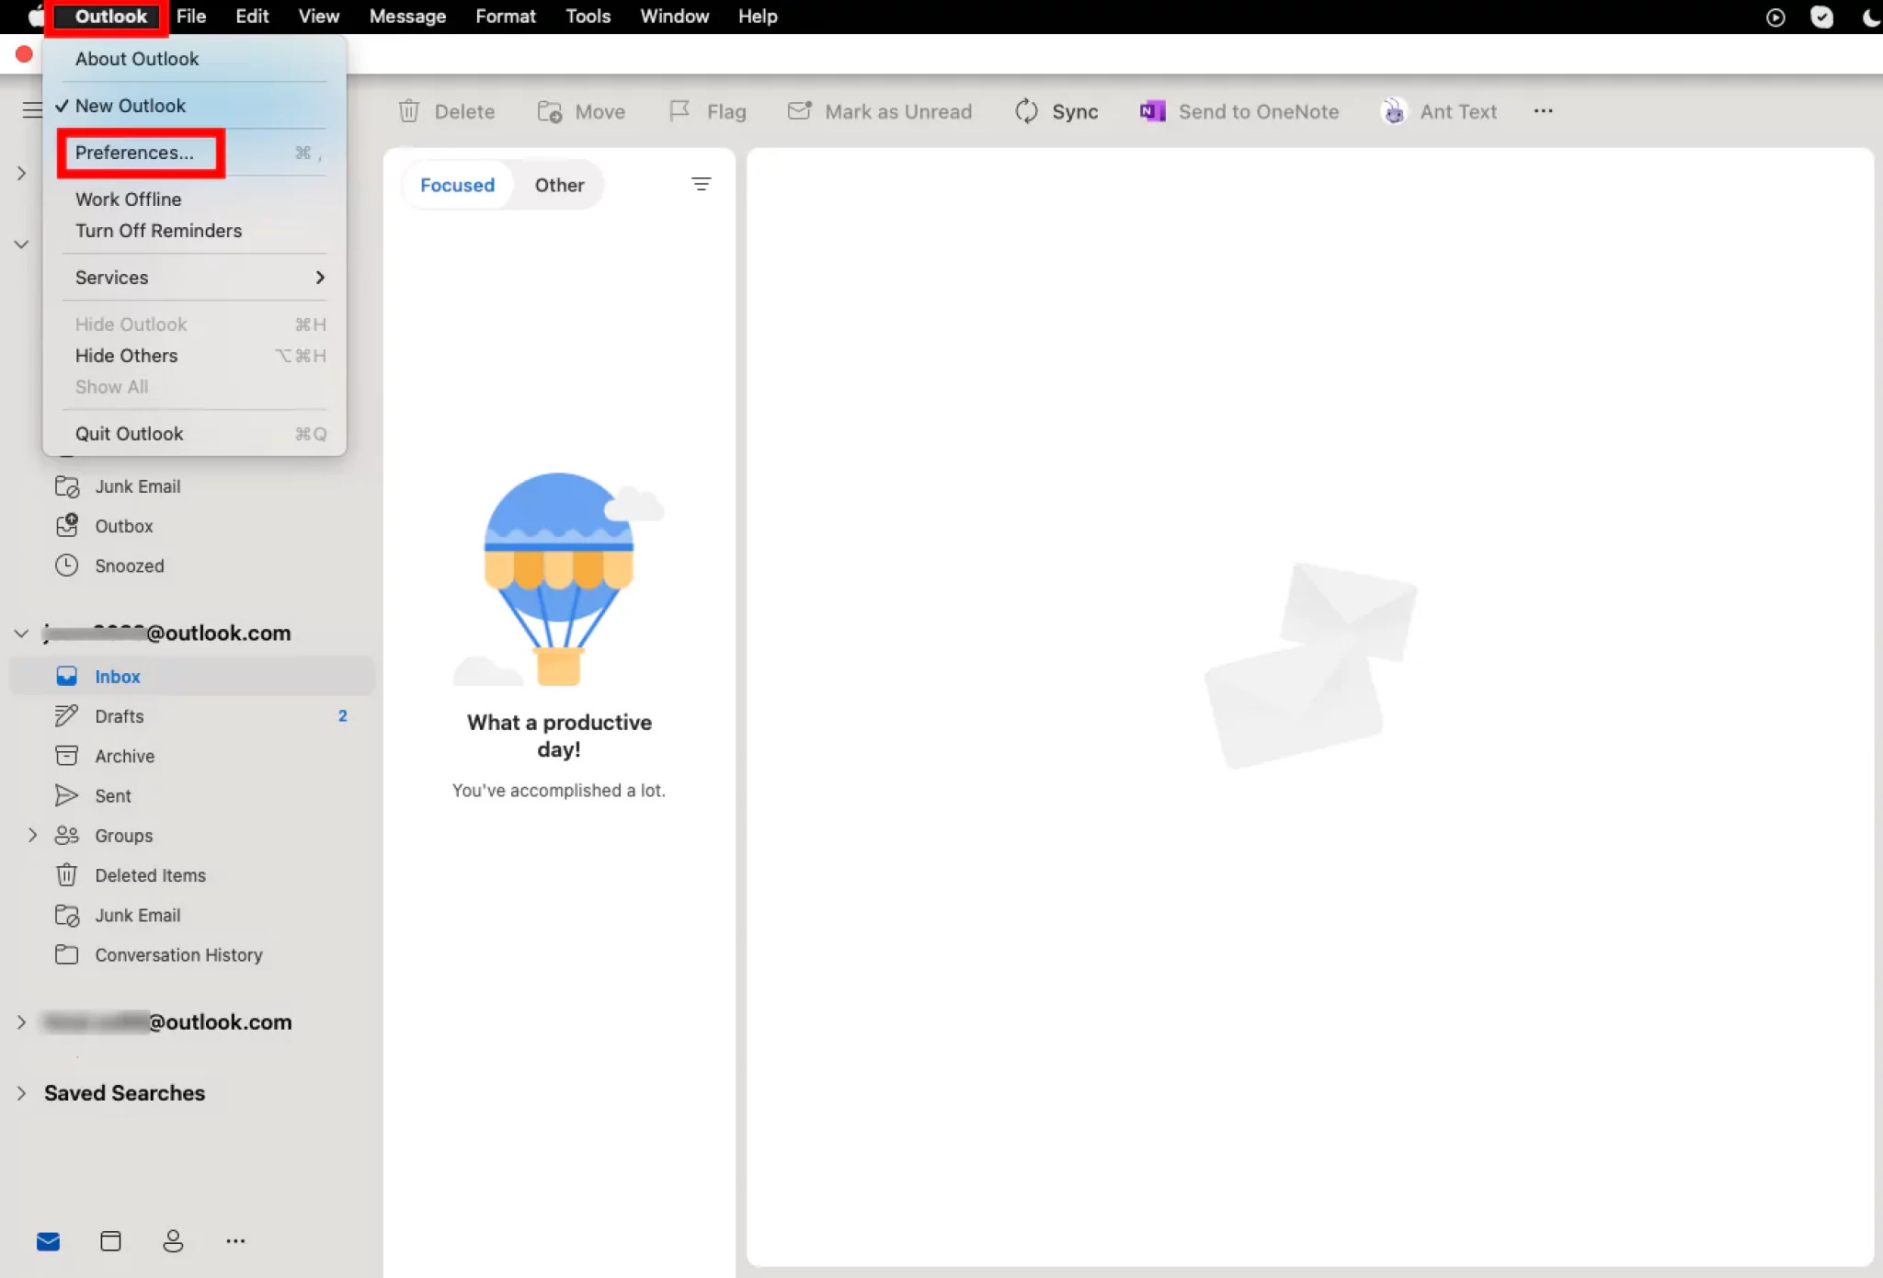Screen dimensions: 1883x1278
Task: Open the Message menu
Action: (407, 17)
